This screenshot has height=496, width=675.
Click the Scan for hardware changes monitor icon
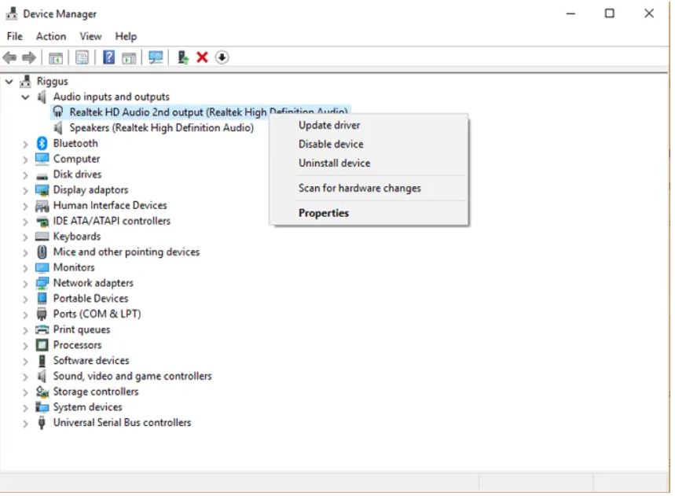156,57
